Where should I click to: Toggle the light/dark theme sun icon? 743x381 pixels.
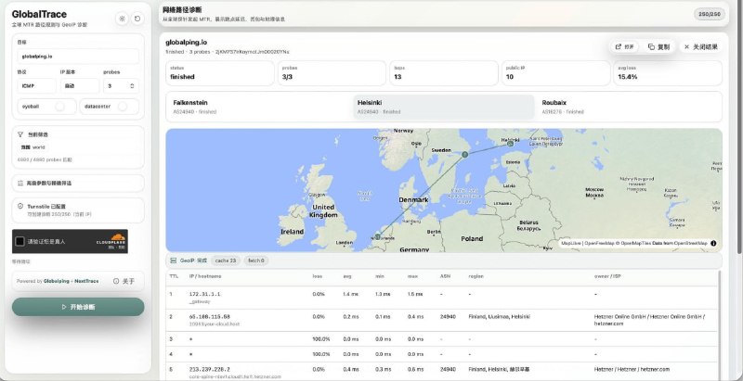tap(123, 19)
